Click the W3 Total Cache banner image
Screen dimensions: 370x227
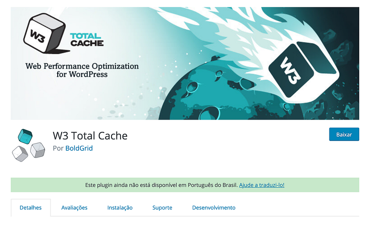185,63
